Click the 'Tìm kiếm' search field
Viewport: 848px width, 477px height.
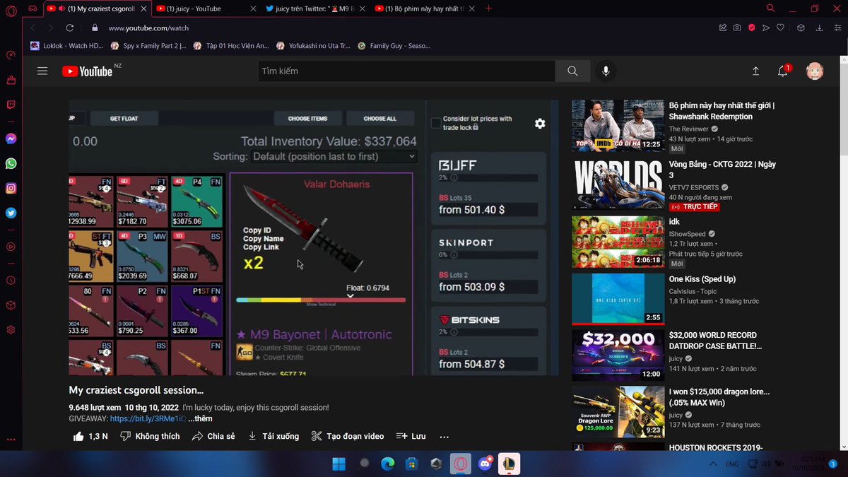click(x=406, y=71)
